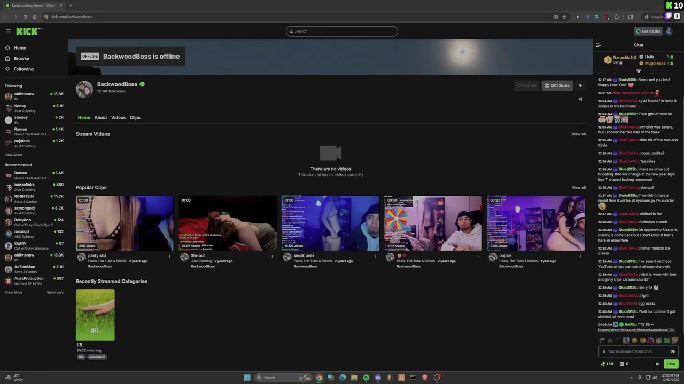Focus the Kick search box

point(342,31)
